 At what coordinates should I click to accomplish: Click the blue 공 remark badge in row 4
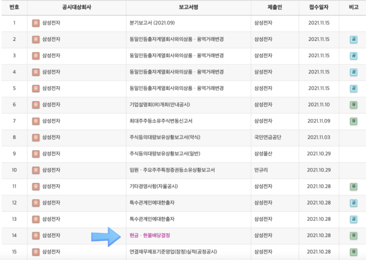tap(354, 72)
